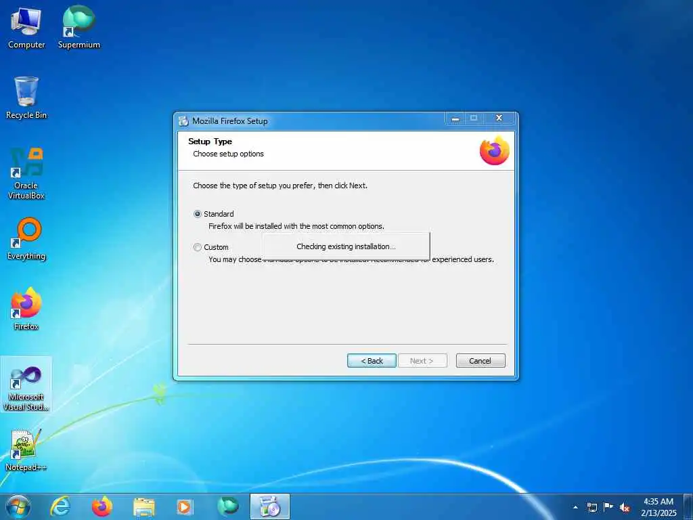Click text 'Firefox will be installed with the most common options.'
The height and width of the screenshot is (520, 693).
pos(296,226)
